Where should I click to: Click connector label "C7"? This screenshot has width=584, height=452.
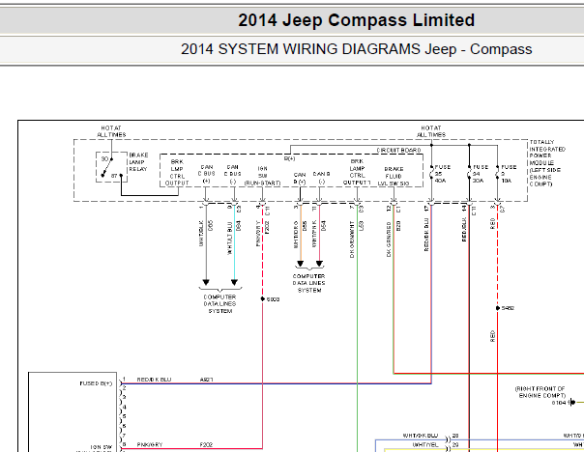tap(502, 209)
